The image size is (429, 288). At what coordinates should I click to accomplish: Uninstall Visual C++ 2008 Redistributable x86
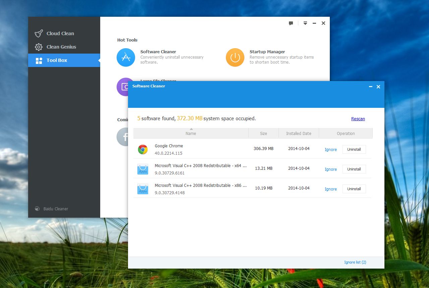354,189
